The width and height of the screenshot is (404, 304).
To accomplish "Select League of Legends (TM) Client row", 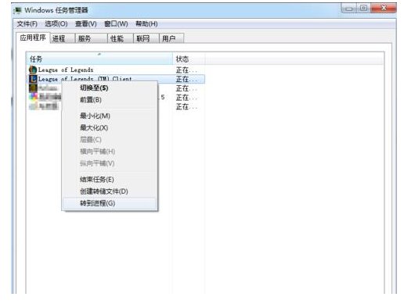I will [116, 79].
